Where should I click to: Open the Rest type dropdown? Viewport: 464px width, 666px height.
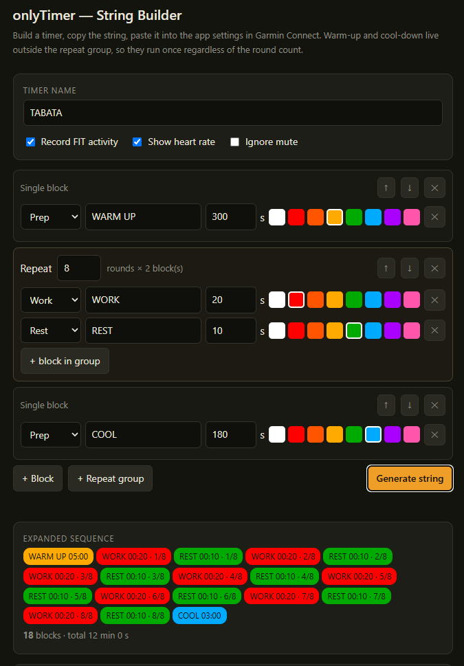(x=51, y=331)
